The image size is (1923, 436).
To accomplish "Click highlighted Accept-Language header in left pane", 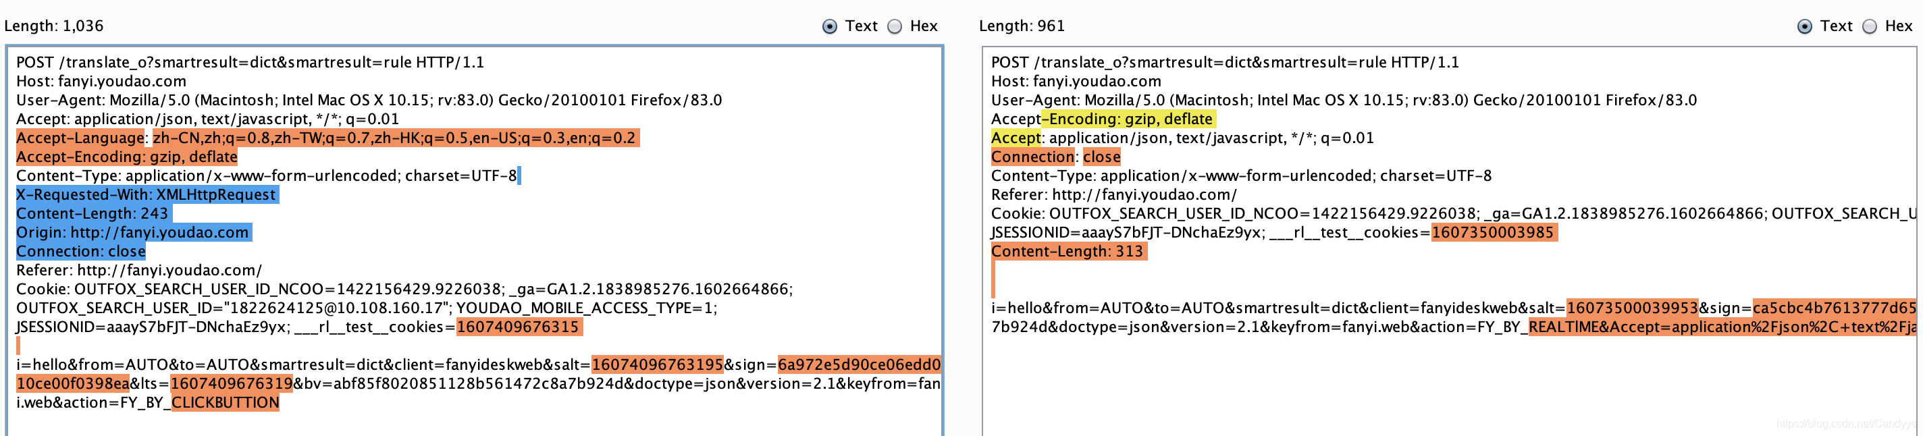I will 327,138.
